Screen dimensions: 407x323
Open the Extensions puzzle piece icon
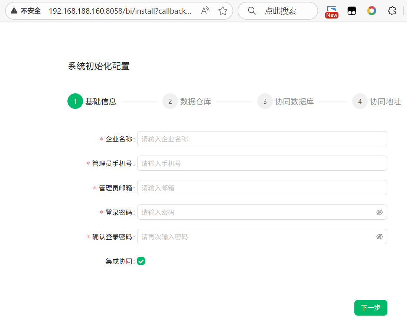tap(392, 11)
